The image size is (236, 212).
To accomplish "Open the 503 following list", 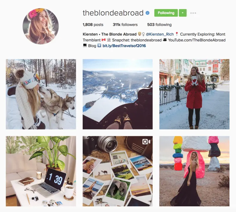I will point(160,24).
